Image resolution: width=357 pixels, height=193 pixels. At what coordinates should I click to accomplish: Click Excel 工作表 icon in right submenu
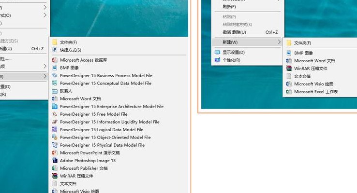pyautogui.click(x=289, y=92)
